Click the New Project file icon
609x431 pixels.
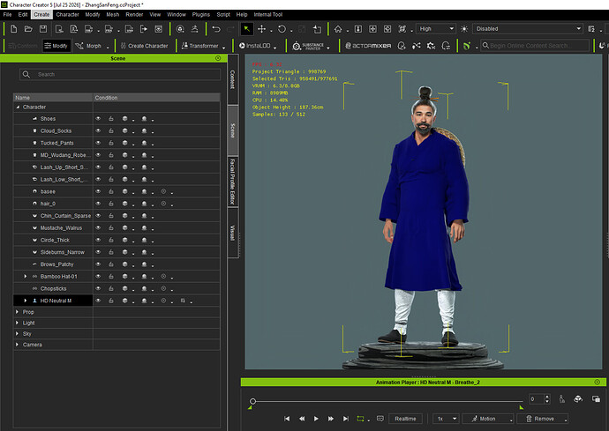point(13,29)
